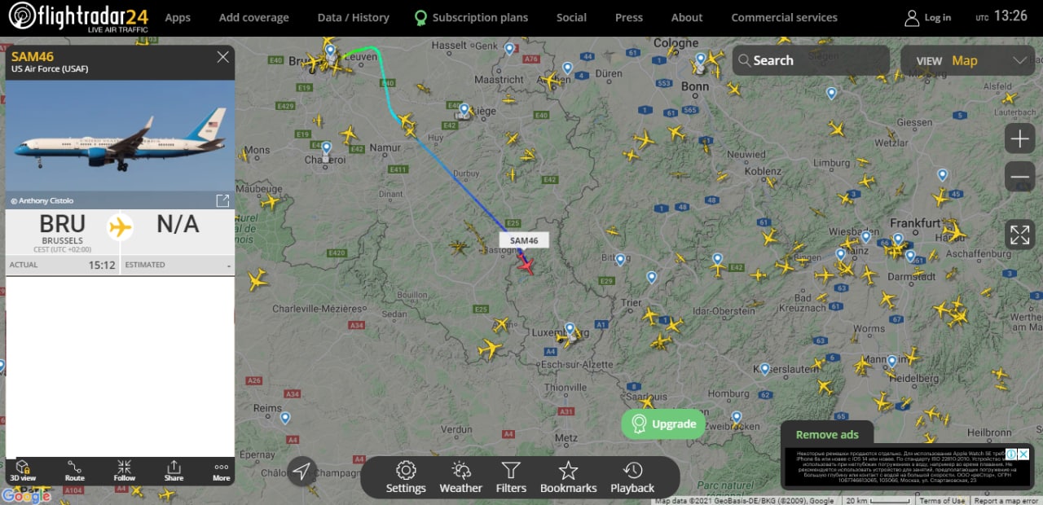
Task: Open the Subscription plans menu
Action: click(x=471, y=17)
